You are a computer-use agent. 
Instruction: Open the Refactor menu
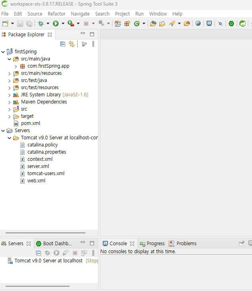click(x=57, y=14)
